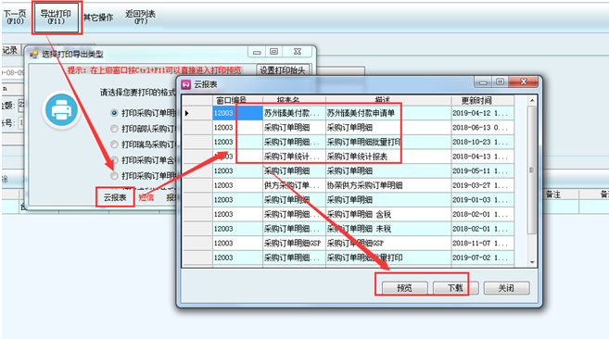Click the 云报表 window title icon
This screenshot has width=609, height=339.
click(x=186, y=84)
